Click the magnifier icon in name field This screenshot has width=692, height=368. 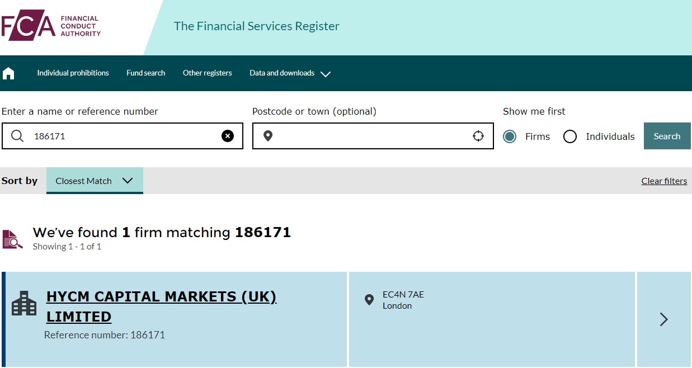17,136
